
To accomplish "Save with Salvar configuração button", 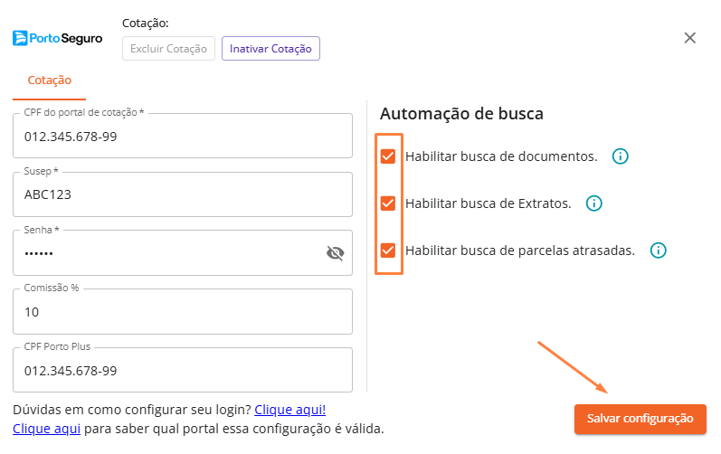I will coord(640,419).
